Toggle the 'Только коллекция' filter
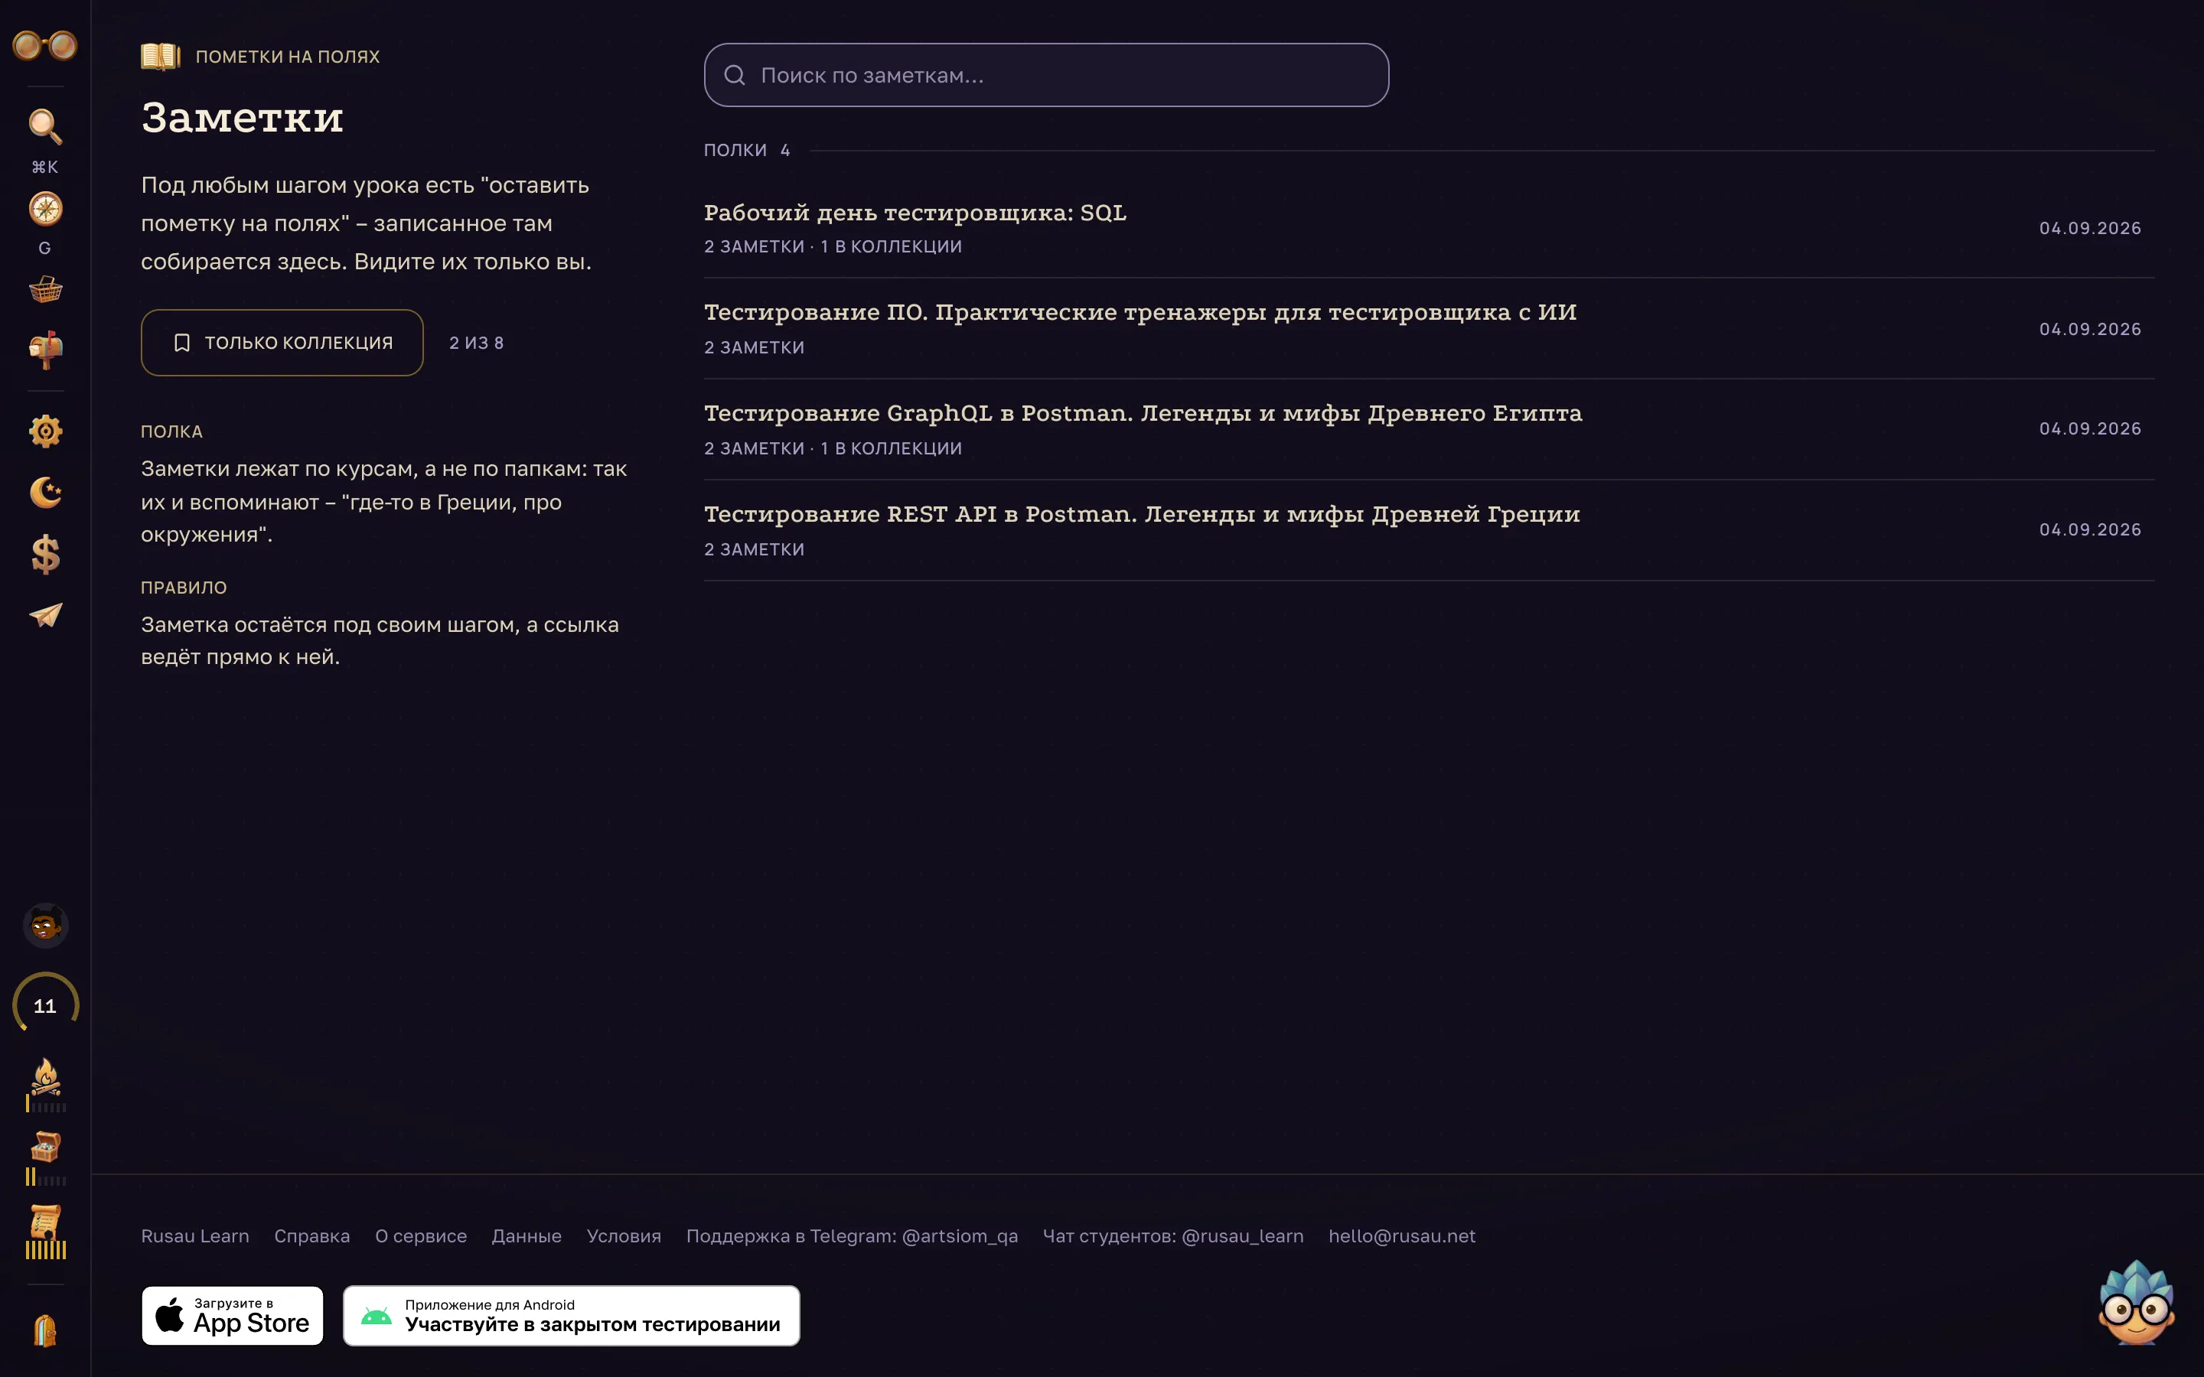The image size is (2204, 1377). coord(282,343)
